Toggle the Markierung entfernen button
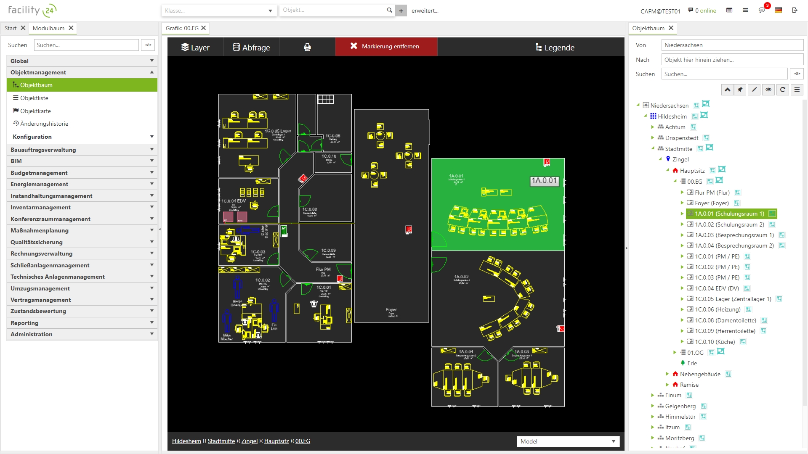The image size is (808, 454). click(386, 47)
